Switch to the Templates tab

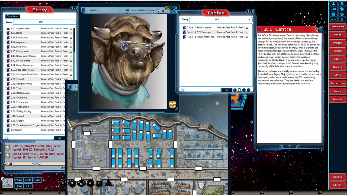click(x=12, y=16)
